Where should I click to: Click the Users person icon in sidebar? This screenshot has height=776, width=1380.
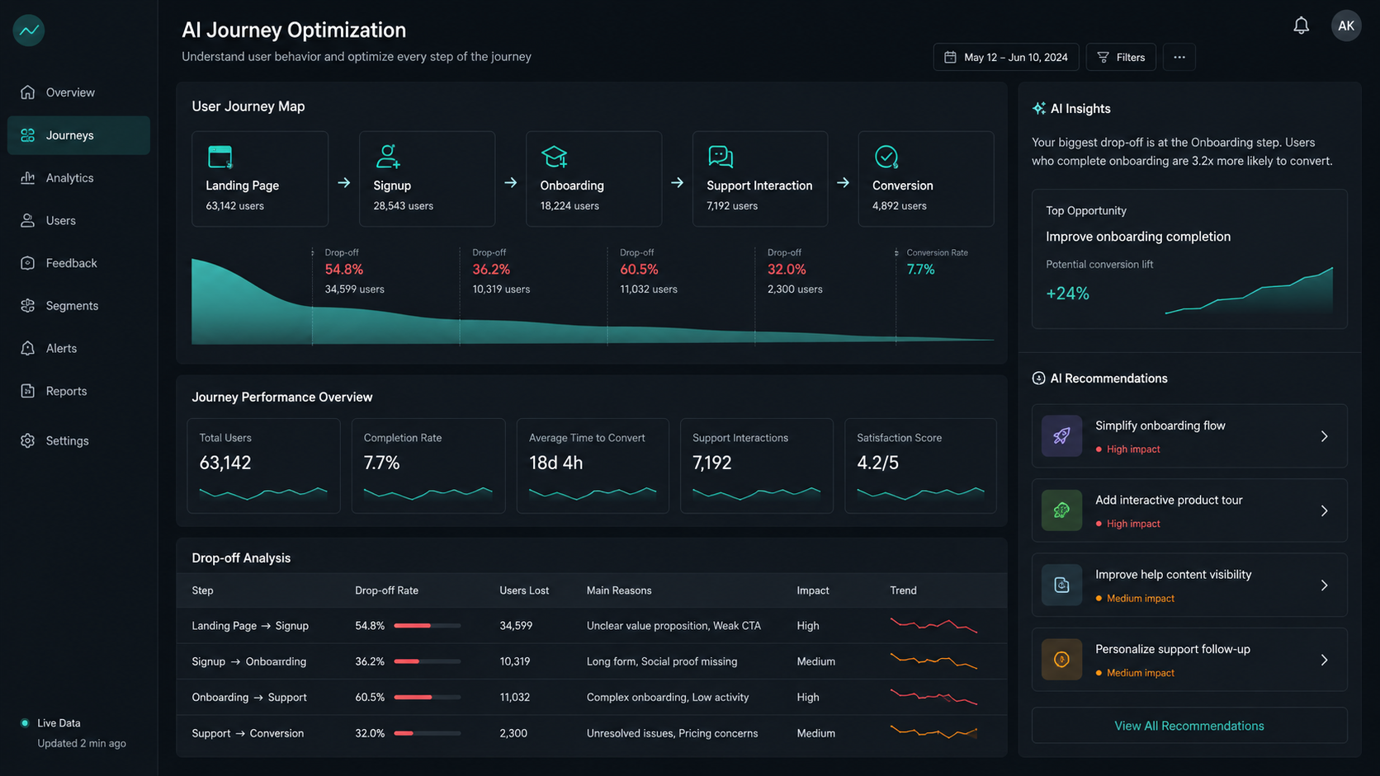pyautogui.click(x=28, y=220)
